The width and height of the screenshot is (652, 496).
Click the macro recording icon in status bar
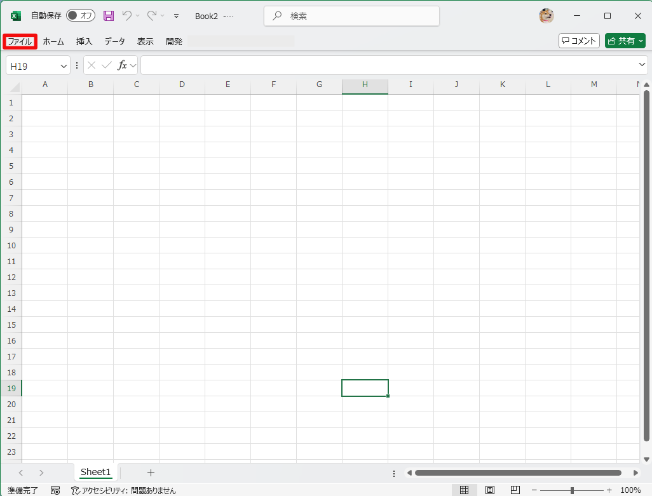55,490
